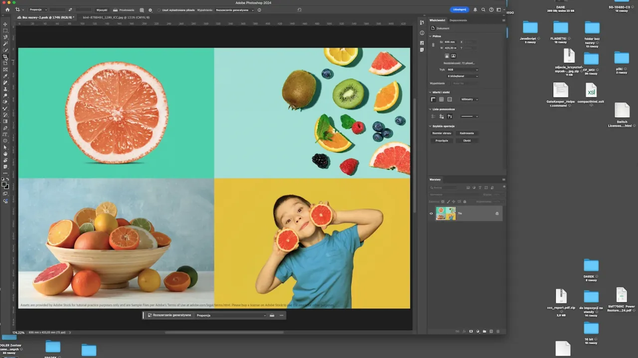
Task: Set canvas to landscape orientation icon
Action: (453, 56)
